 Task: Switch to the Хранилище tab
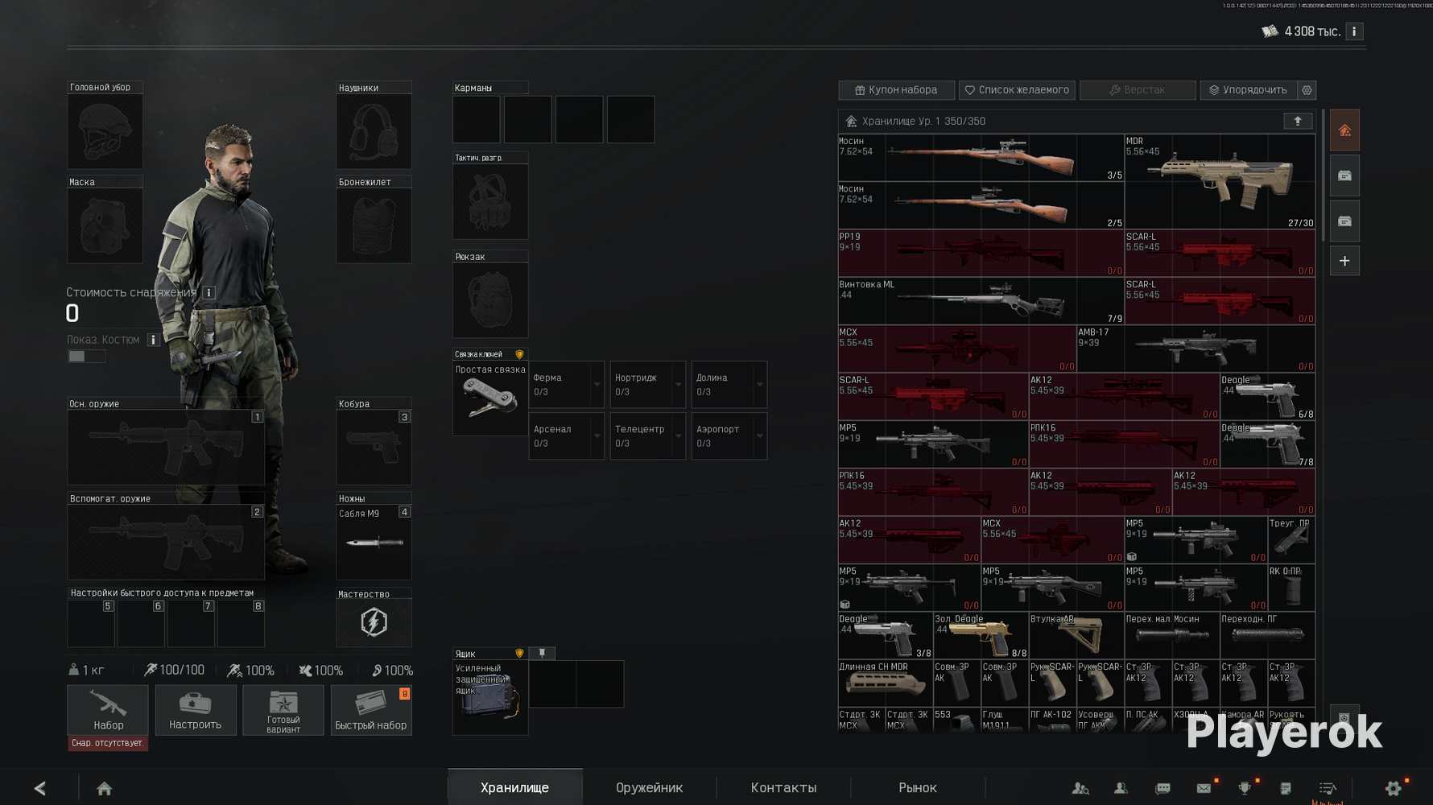tap(514, 787)
